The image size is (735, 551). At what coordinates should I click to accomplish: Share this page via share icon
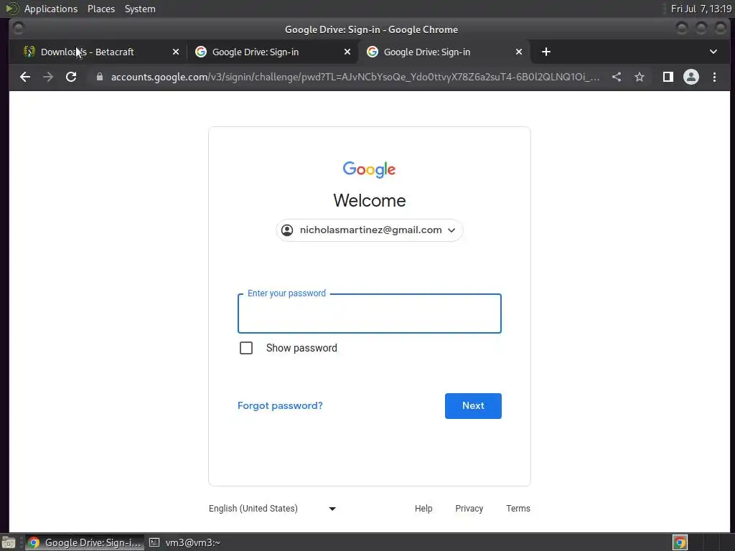pos(617,77)
